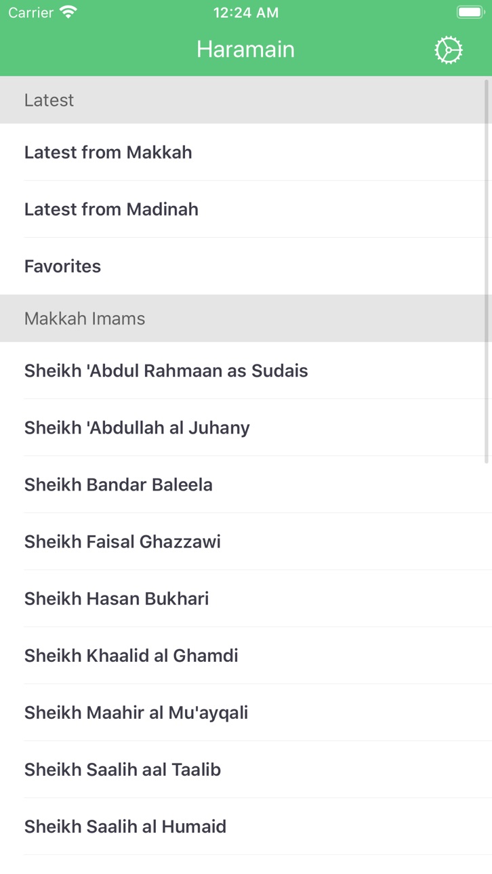Select Sheikh Maahir al Mu'ayqali
492x874 pixels.
tap(246, 712)
